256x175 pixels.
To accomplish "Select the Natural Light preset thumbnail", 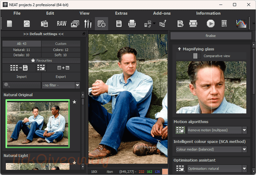I will coord(38,166).
